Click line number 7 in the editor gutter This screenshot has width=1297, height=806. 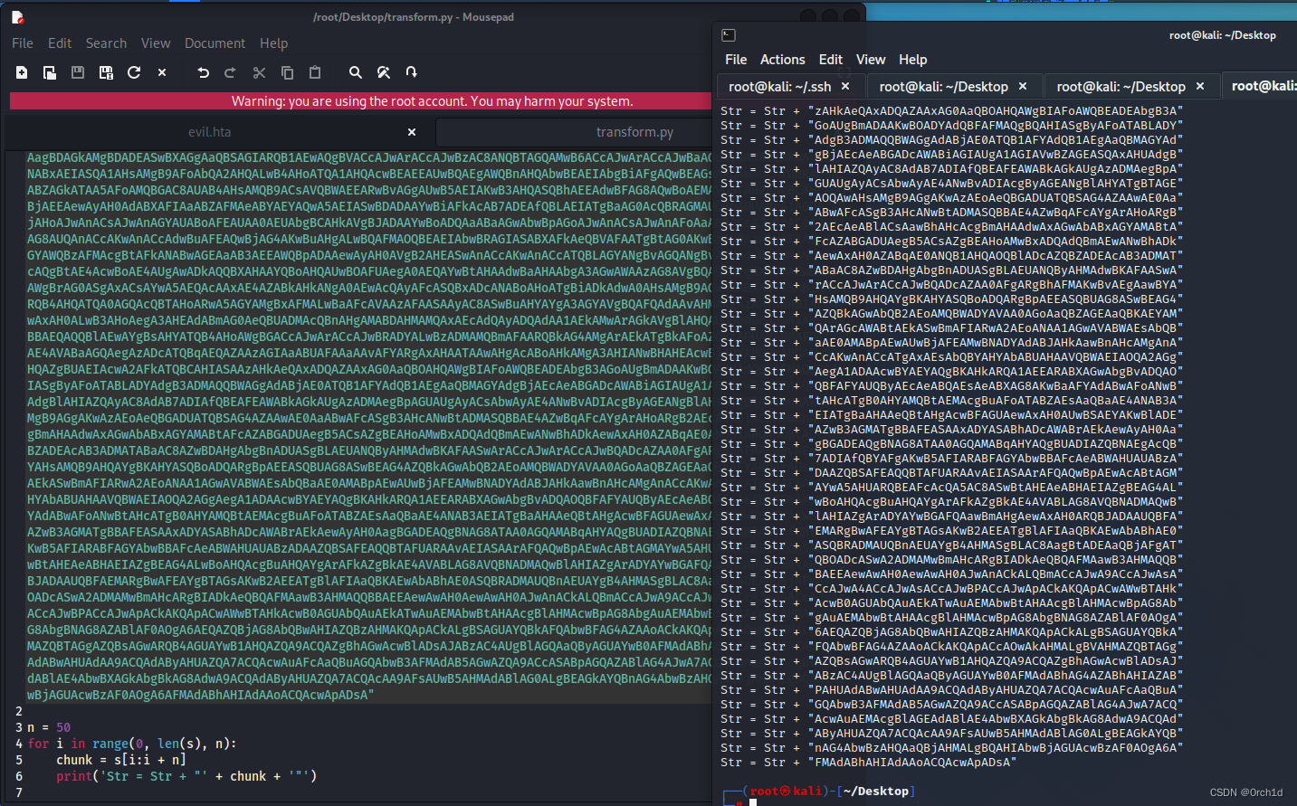click(x=18, y=792)
